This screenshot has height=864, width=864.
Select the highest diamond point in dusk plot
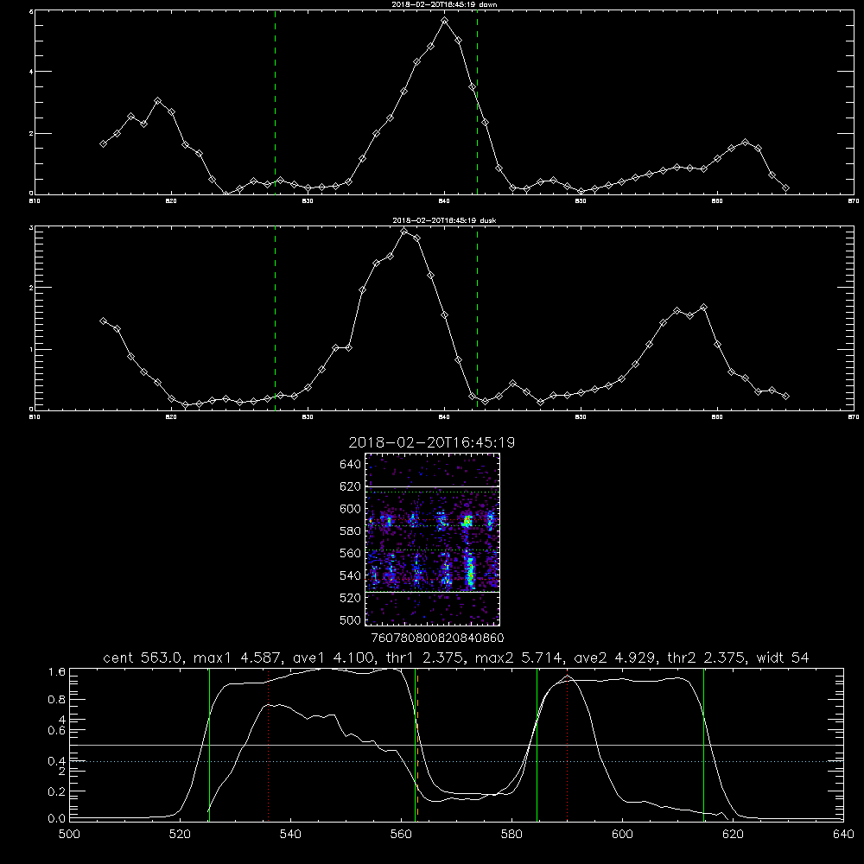click(x=403, y=231)
